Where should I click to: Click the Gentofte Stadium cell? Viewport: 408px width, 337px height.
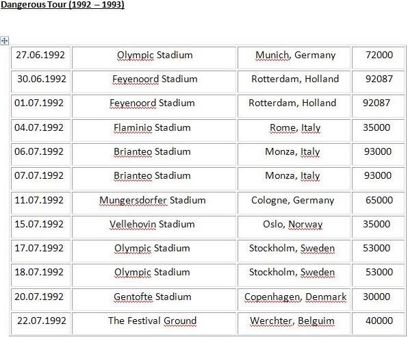pyautogui.click(x=154, y=299)
